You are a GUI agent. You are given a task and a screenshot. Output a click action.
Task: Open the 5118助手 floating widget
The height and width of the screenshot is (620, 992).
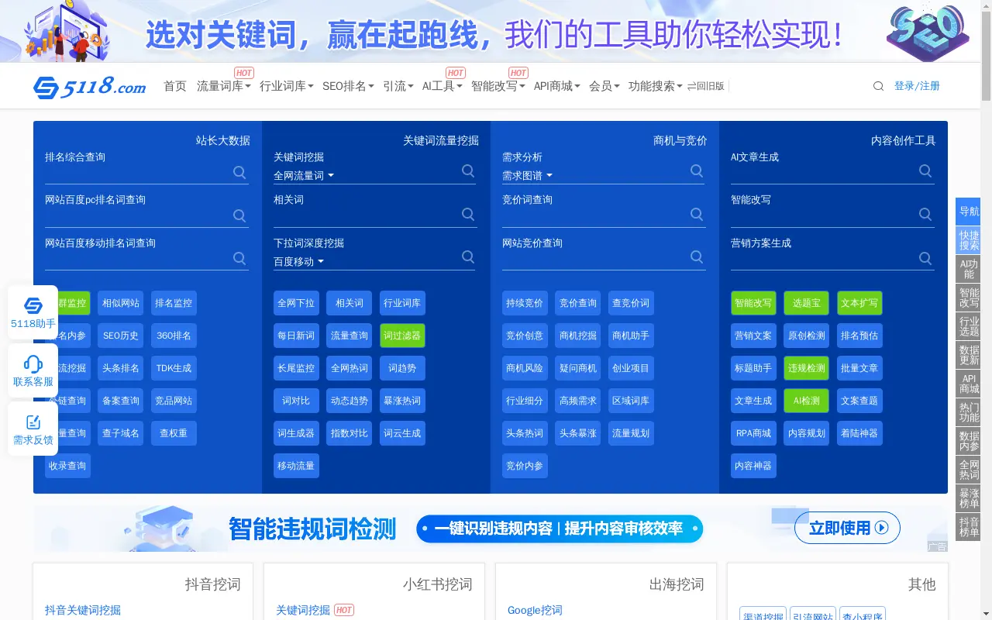pos(33,312)
